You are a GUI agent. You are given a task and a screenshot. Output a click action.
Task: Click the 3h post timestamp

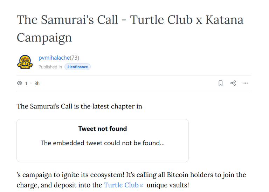37,84
